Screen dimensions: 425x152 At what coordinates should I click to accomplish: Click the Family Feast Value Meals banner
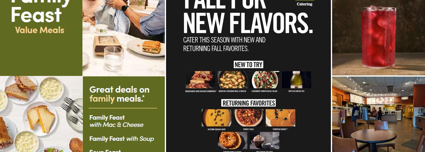pos(41,38)
